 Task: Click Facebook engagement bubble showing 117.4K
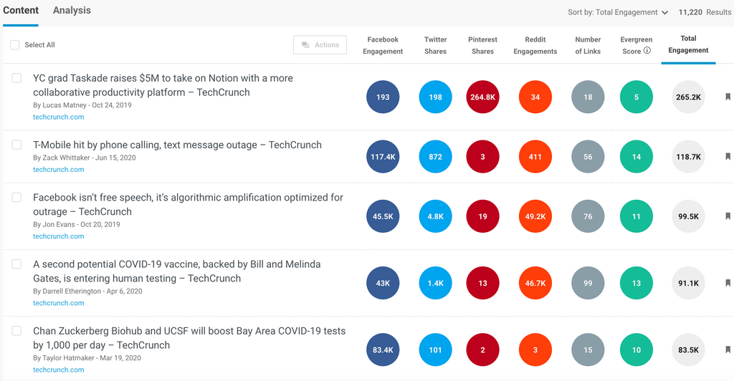383,157
